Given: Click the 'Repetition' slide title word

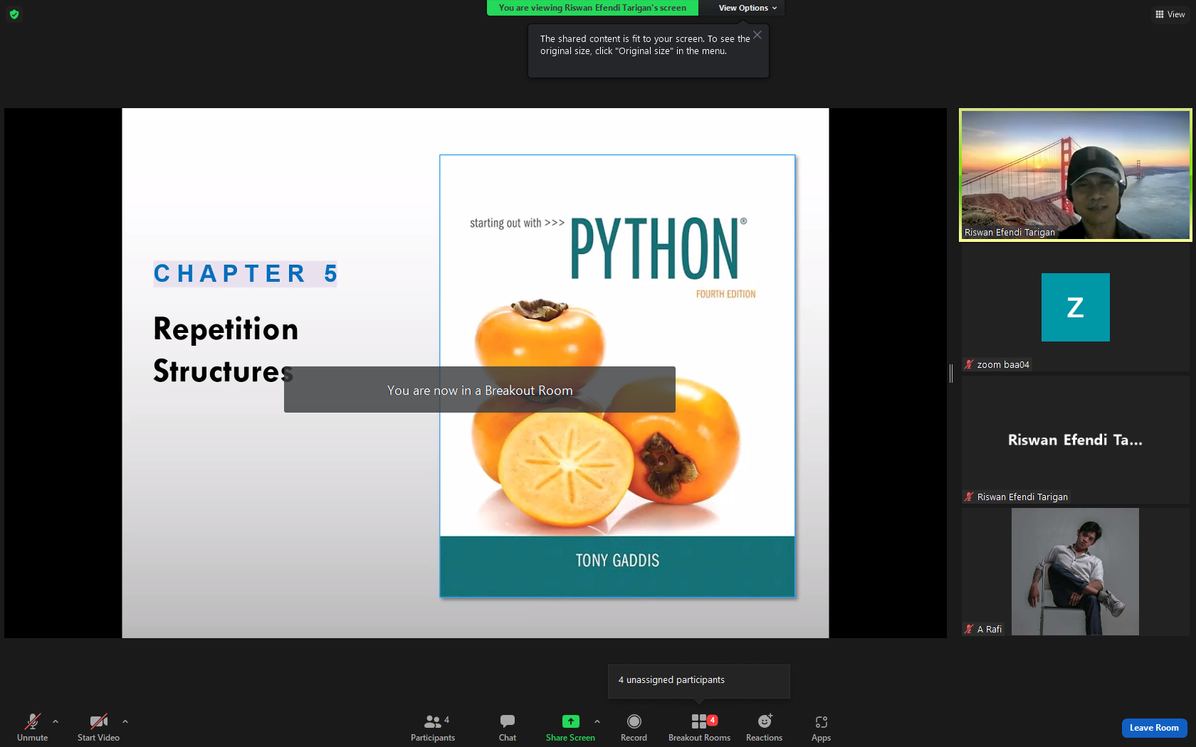Looking at the screenshot, I should pyautogui.click(x=226, y=329).
